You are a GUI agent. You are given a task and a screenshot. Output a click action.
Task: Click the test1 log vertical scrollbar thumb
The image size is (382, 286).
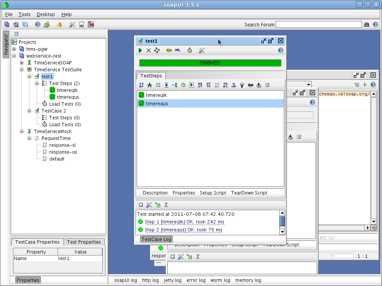click(282, 221)
